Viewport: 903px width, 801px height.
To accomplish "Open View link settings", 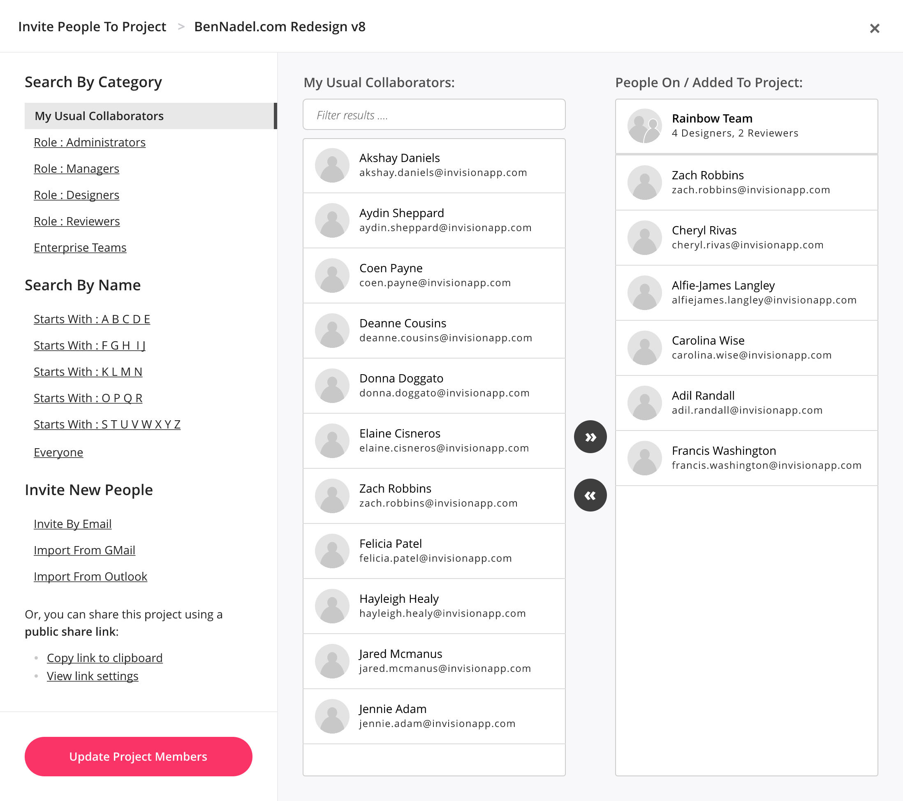I will (93, 676).
